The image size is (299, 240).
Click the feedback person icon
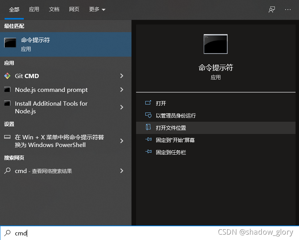[x=272, y=10]
